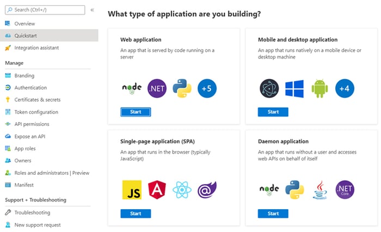The height and width of the screenshot is (232, 381).
Task: Start the Web application quickstart
Action: click(x=136, y=112)
